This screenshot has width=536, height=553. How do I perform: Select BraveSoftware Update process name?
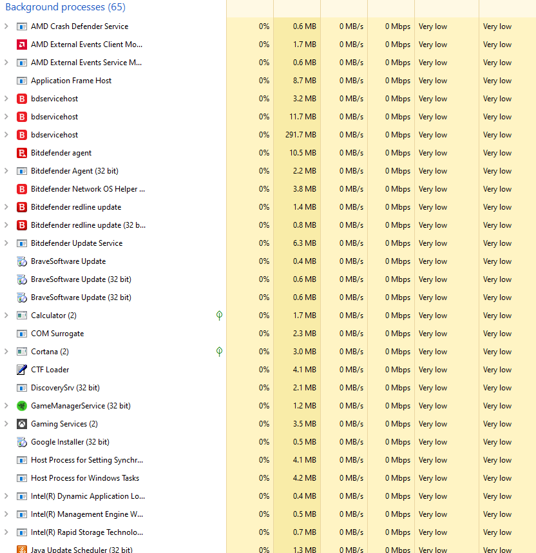point(68,261)
